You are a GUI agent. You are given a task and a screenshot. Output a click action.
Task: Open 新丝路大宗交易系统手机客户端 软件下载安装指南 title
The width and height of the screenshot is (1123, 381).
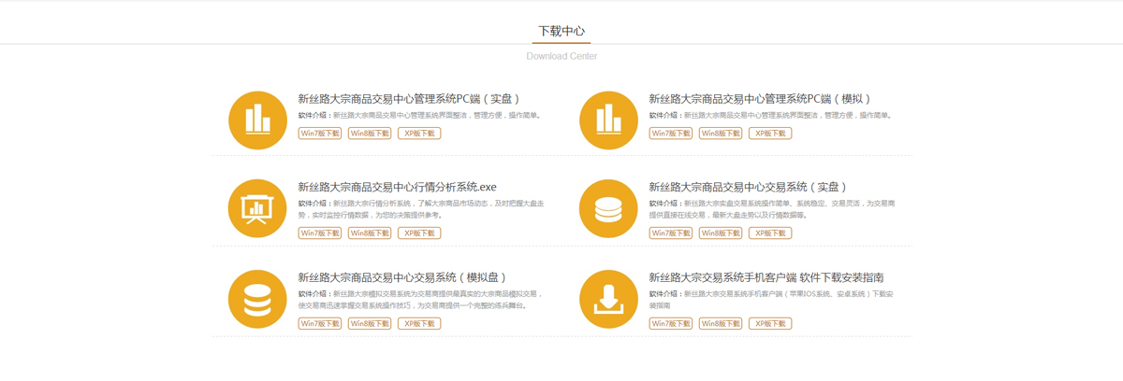point(766,277)
